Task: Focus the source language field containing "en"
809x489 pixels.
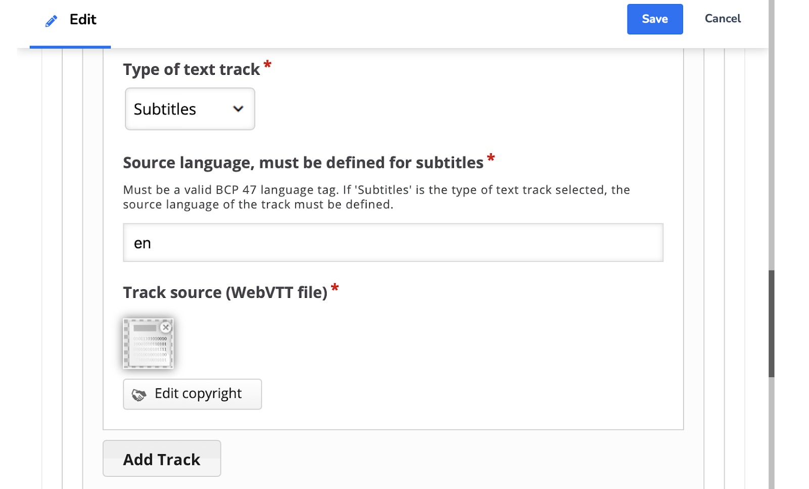Action: tap(393, 243)
